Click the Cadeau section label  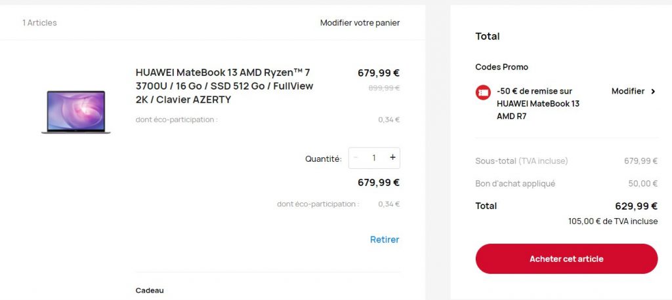coord(150,290)
